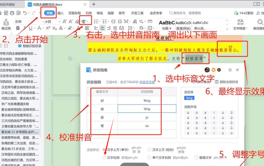Expand the shading color dropdown
The width and height of the screenshot is (264, 166).
(145, 28)
